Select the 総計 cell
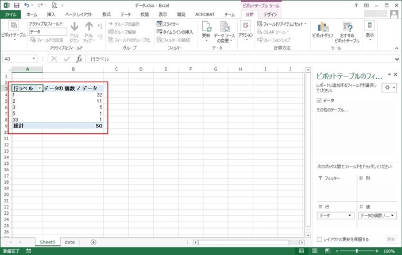 tap(27, 126)
